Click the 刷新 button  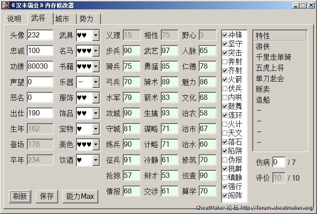point(20,196)
